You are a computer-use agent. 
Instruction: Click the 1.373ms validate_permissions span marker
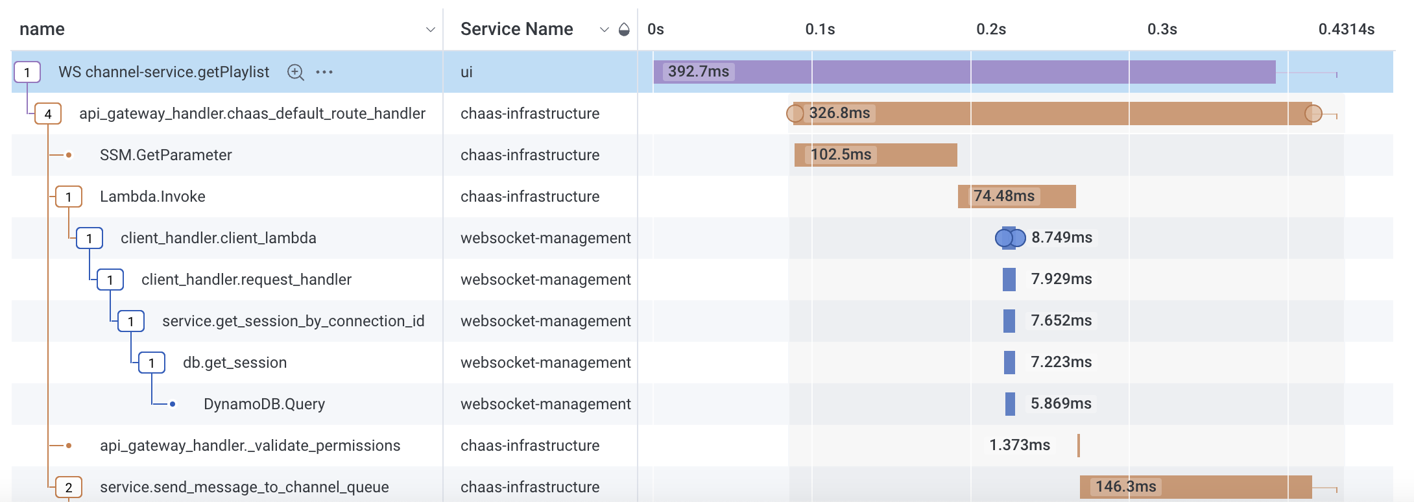pyautogui.click(x=1079, y=446)
